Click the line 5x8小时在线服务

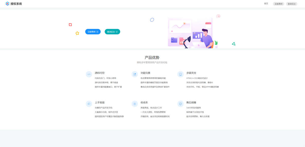(x=194, y=108)
